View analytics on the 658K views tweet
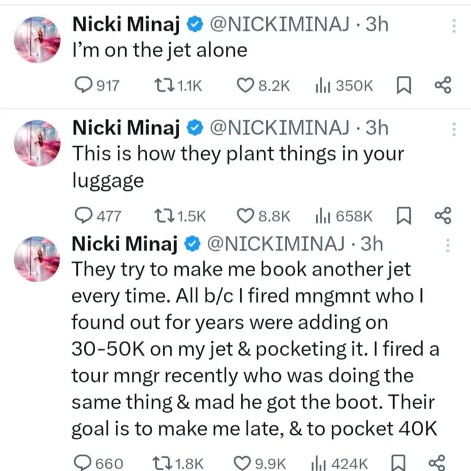 (323, 215)
